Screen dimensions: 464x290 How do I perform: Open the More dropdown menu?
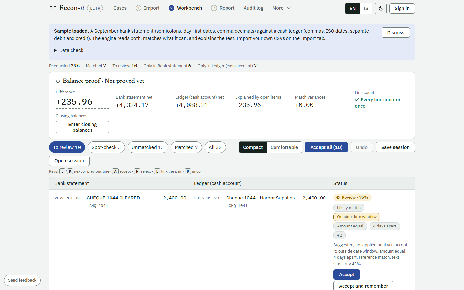(x=282, y=8)
